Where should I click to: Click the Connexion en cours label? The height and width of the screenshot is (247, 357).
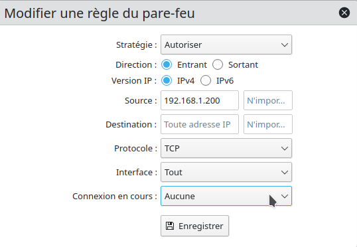tap(115, 196)
